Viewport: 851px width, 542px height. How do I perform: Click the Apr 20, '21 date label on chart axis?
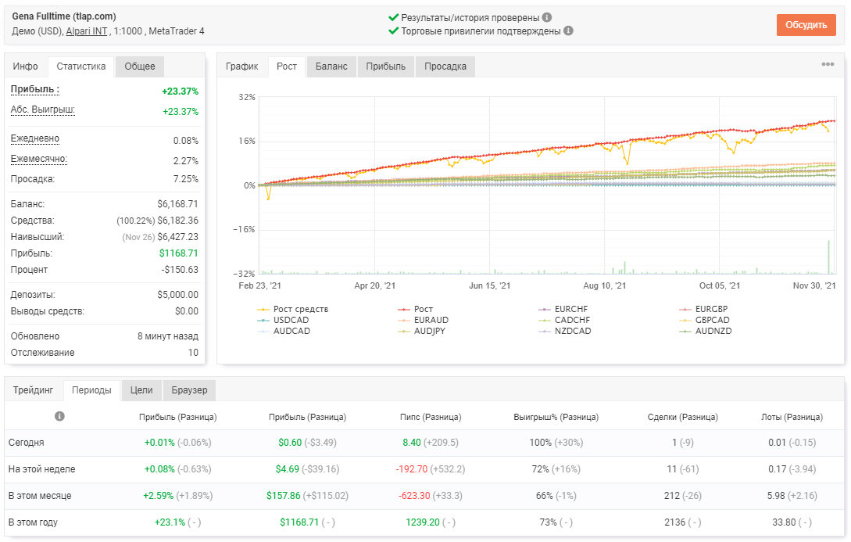tap(374, 285)
